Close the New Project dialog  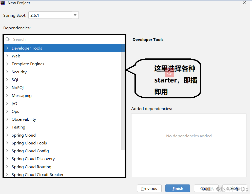pos(244,3)
